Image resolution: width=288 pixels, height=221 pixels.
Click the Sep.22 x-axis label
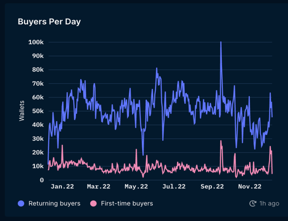pos(212,187)
